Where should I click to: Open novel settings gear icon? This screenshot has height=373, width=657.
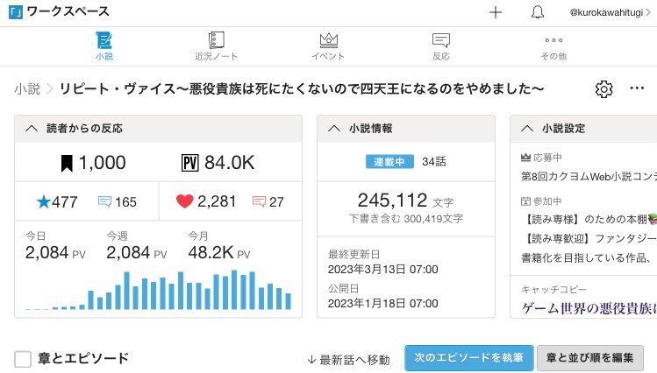[x=603, y=89]
